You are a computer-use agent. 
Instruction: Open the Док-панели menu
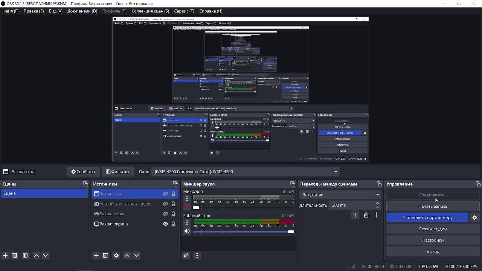pyautogui.click(x=82, y=11)
